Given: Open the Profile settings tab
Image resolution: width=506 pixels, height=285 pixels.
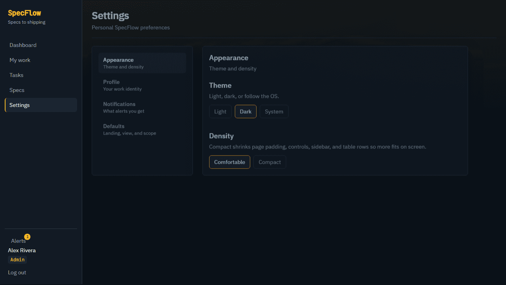Looking at the screenshot, I should tap(142, 85).
